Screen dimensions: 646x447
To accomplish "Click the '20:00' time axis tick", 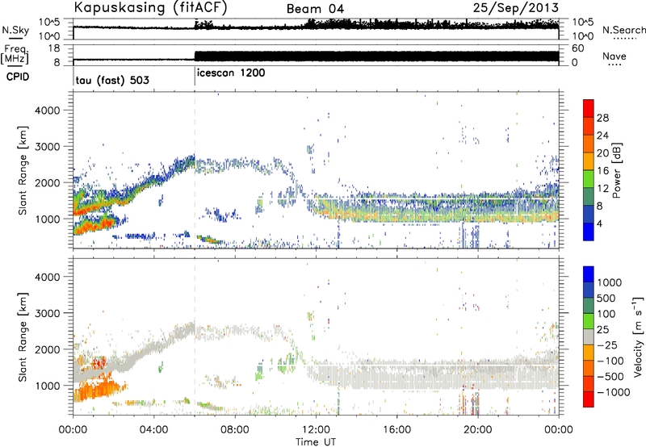I will click(x=477, y=430).
